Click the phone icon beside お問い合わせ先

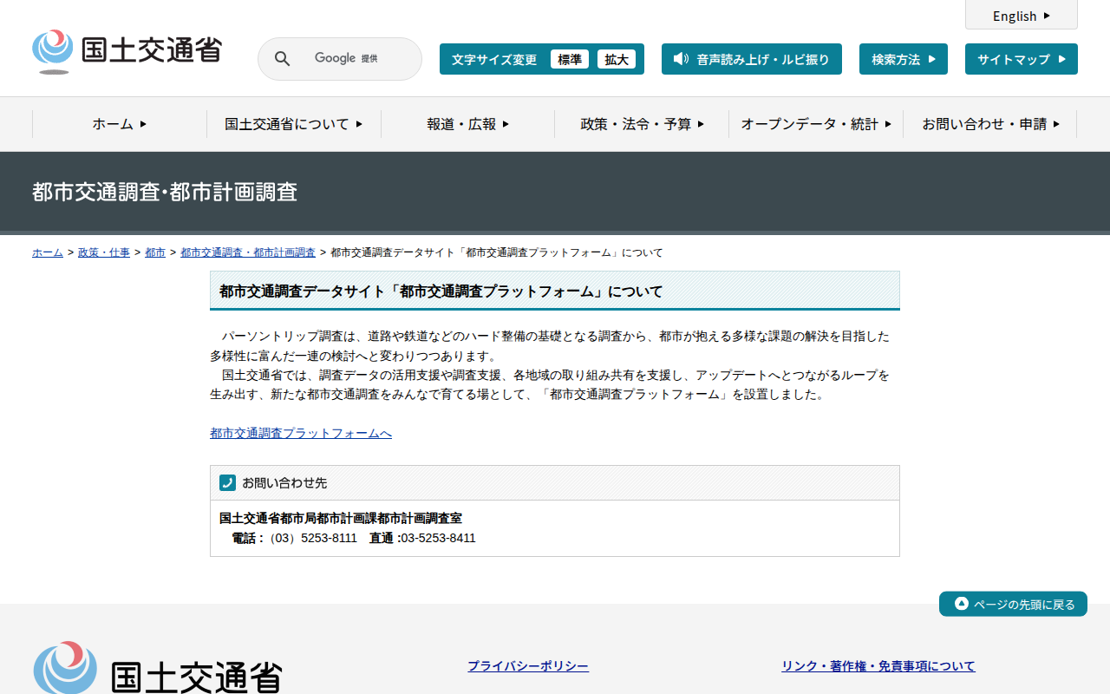point(227,482)
